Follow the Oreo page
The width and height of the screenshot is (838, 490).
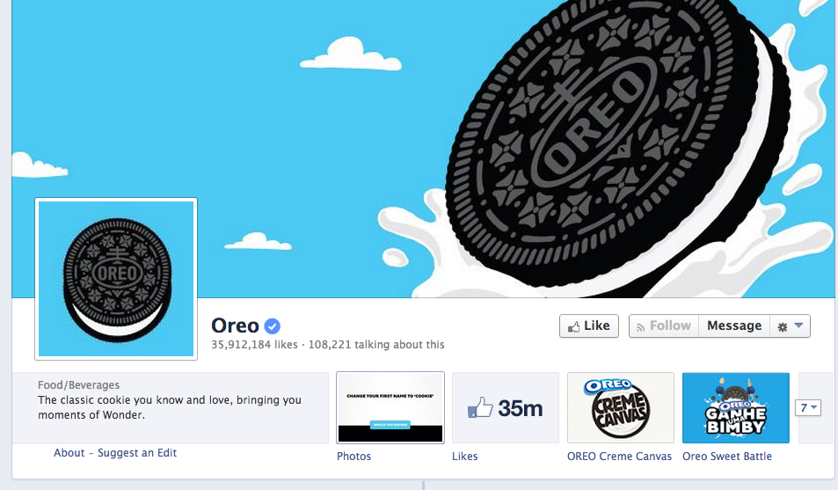point(664,325)
